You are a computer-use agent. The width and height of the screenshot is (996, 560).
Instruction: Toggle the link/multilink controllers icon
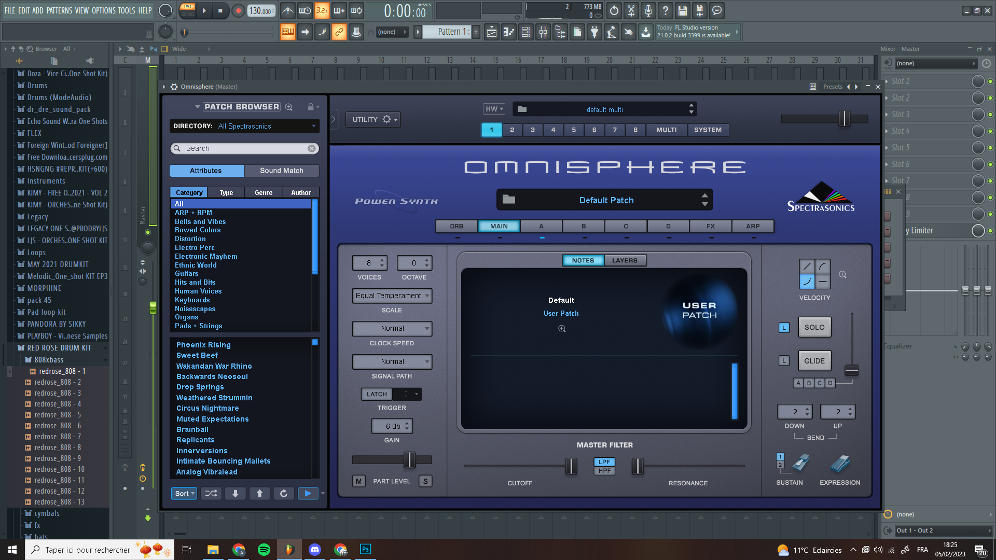click(x=339, y=32)
